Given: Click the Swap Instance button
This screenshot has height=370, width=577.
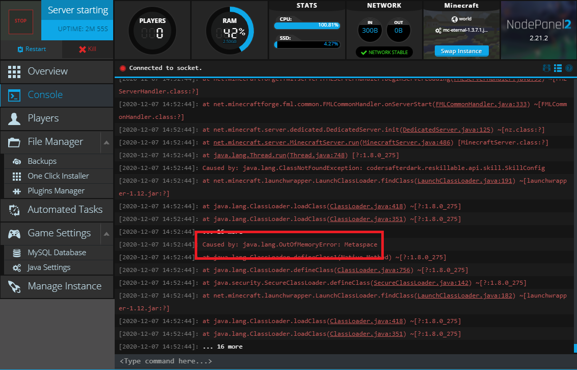Looking at the screenshot, I should [461, 51].
